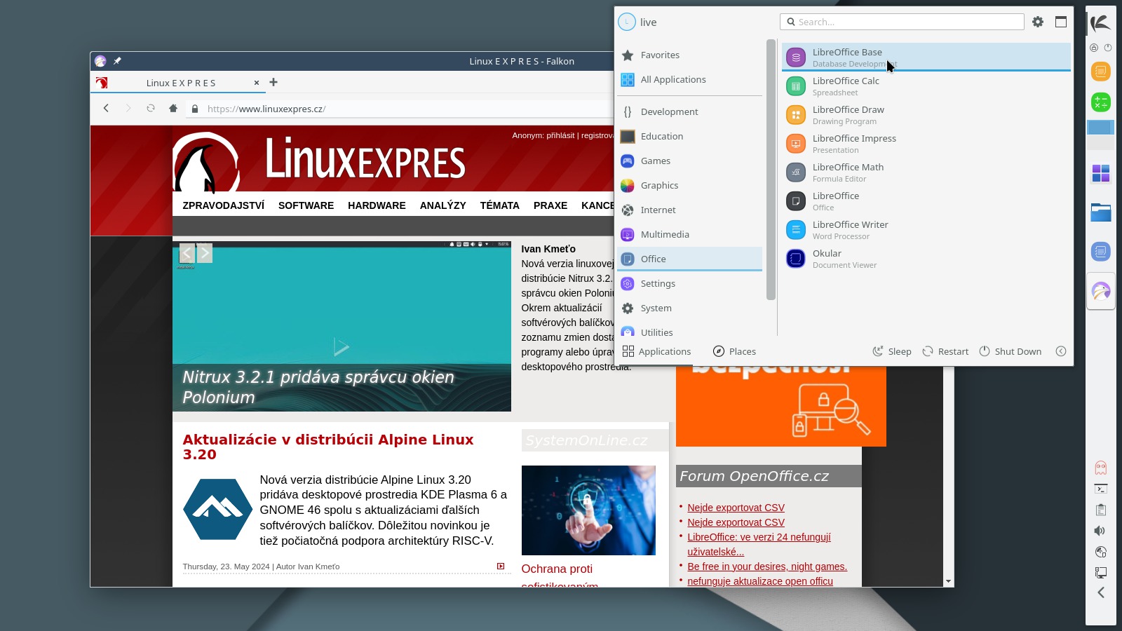Open the blue text editor icon in panel
Screen dimensions: 1122x631
click(x=1101, y=251)
